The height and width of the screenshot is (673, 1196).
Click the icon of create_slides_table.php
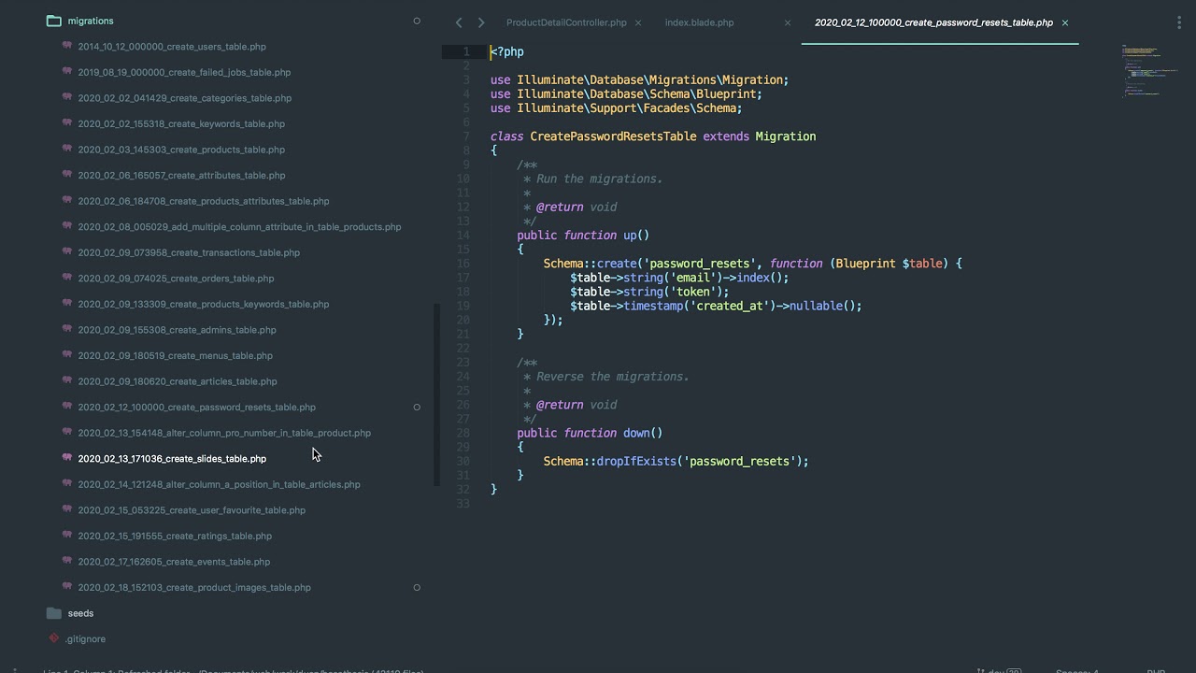pos(67,457)
